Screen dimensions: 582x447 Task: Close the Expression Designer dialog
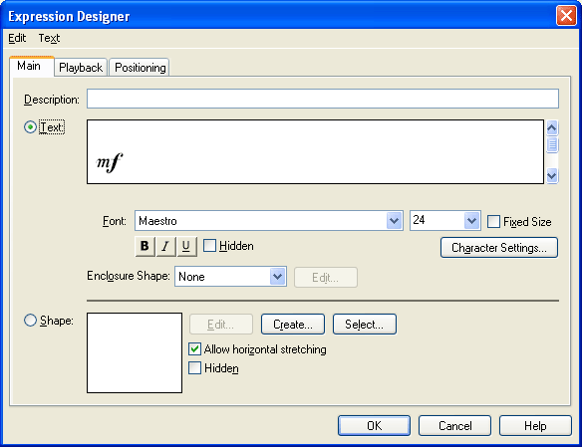click(x=566, y=16)
